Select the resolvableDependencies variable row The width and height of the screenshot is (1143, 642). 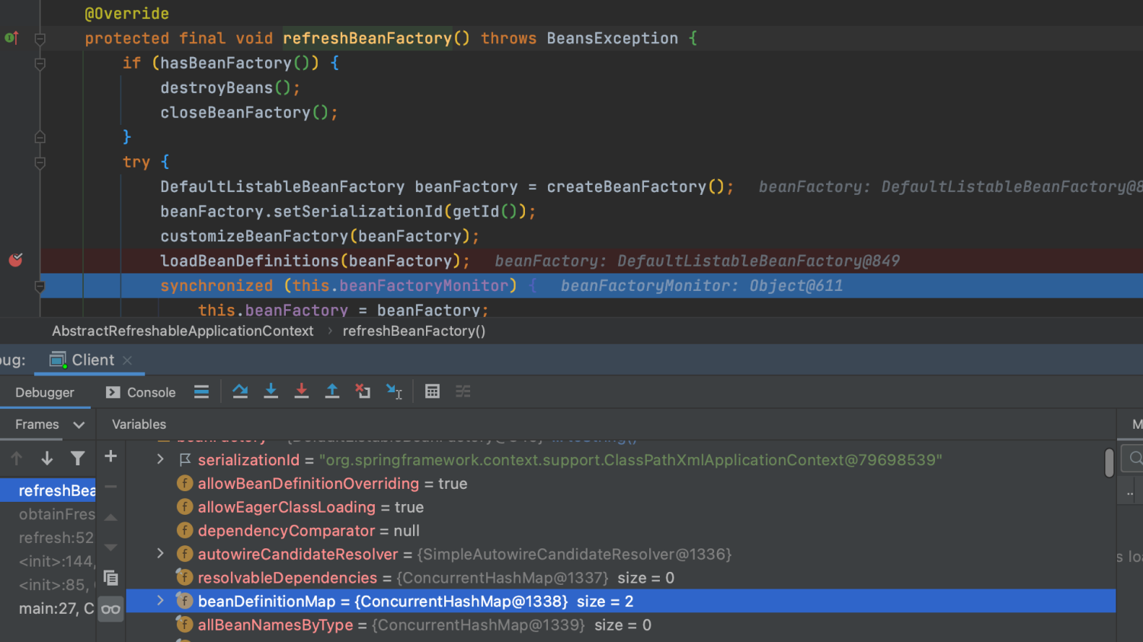620,577
